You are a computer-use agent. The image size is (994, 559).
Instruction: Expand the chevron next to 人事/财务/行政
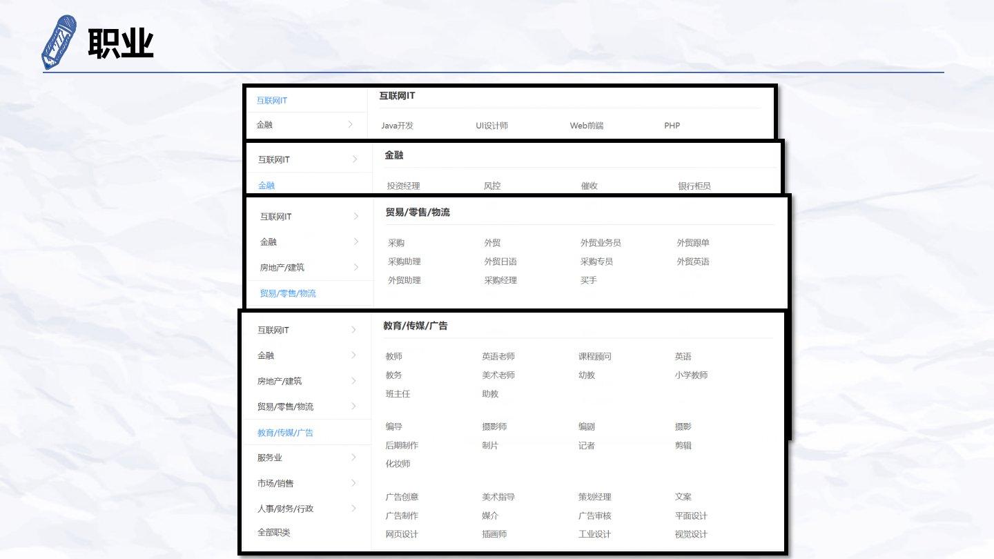coord(353,509)
